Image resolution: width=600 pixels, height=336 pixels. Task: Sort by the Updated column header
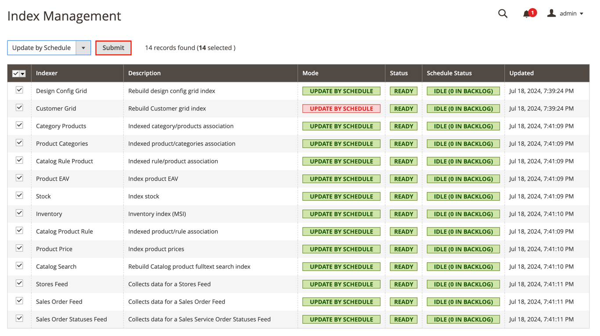pyautogui.click(x=521, y=73)
